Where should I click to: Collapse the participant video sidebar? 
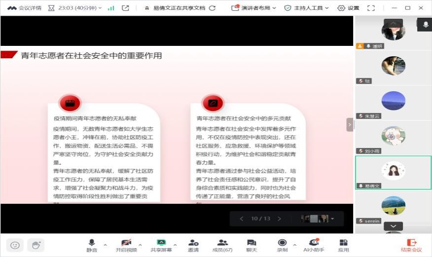[x=350, y=125]
